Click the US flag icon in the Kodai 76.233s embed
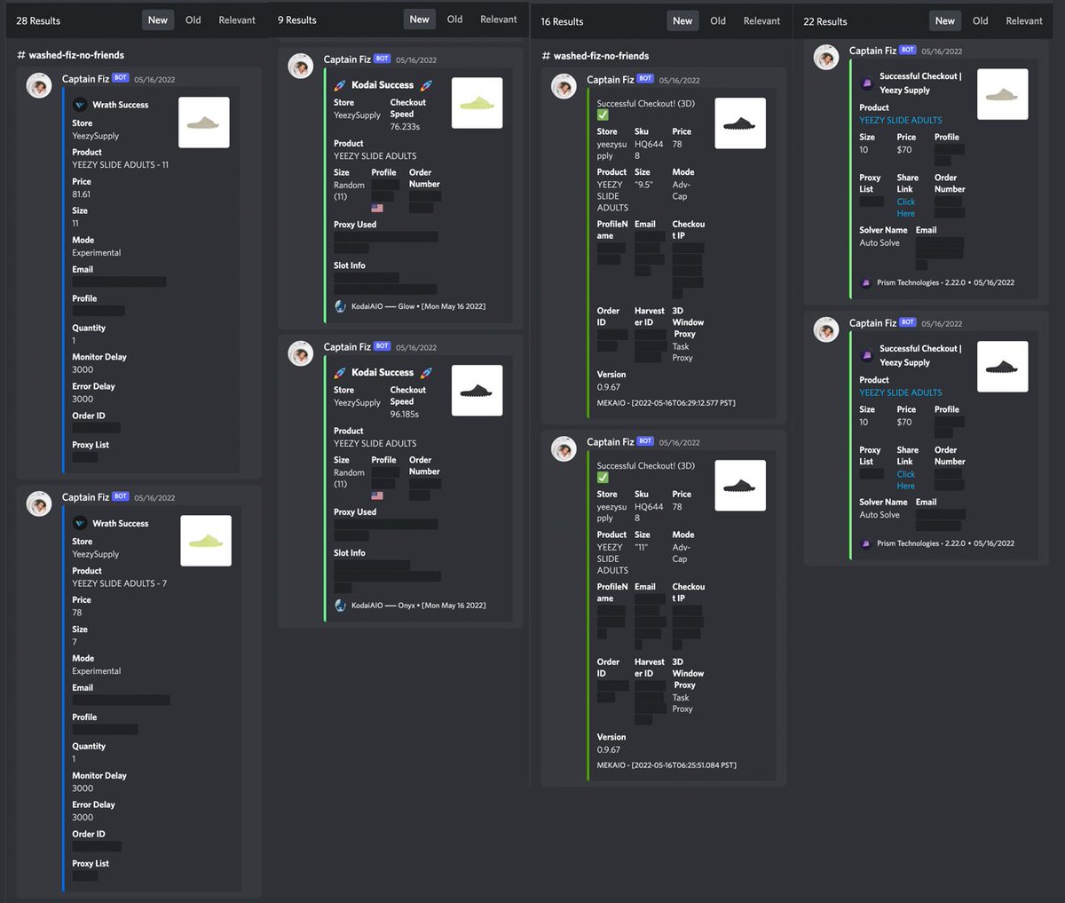 [377, 208]
